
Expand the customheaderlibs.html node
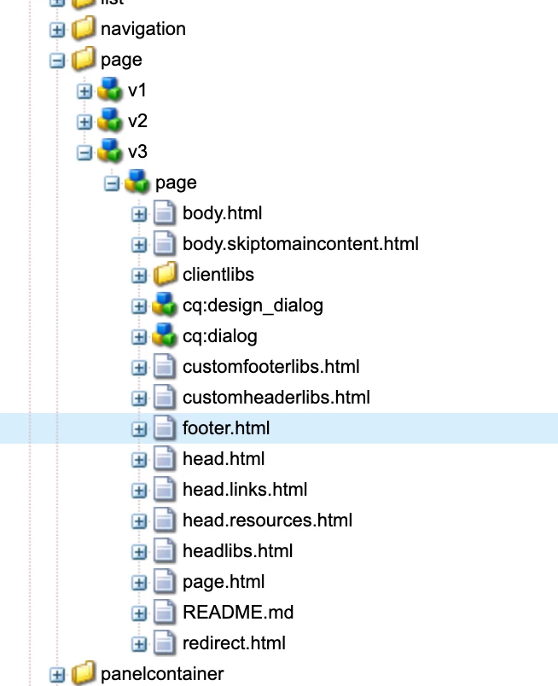click(139, 398)
